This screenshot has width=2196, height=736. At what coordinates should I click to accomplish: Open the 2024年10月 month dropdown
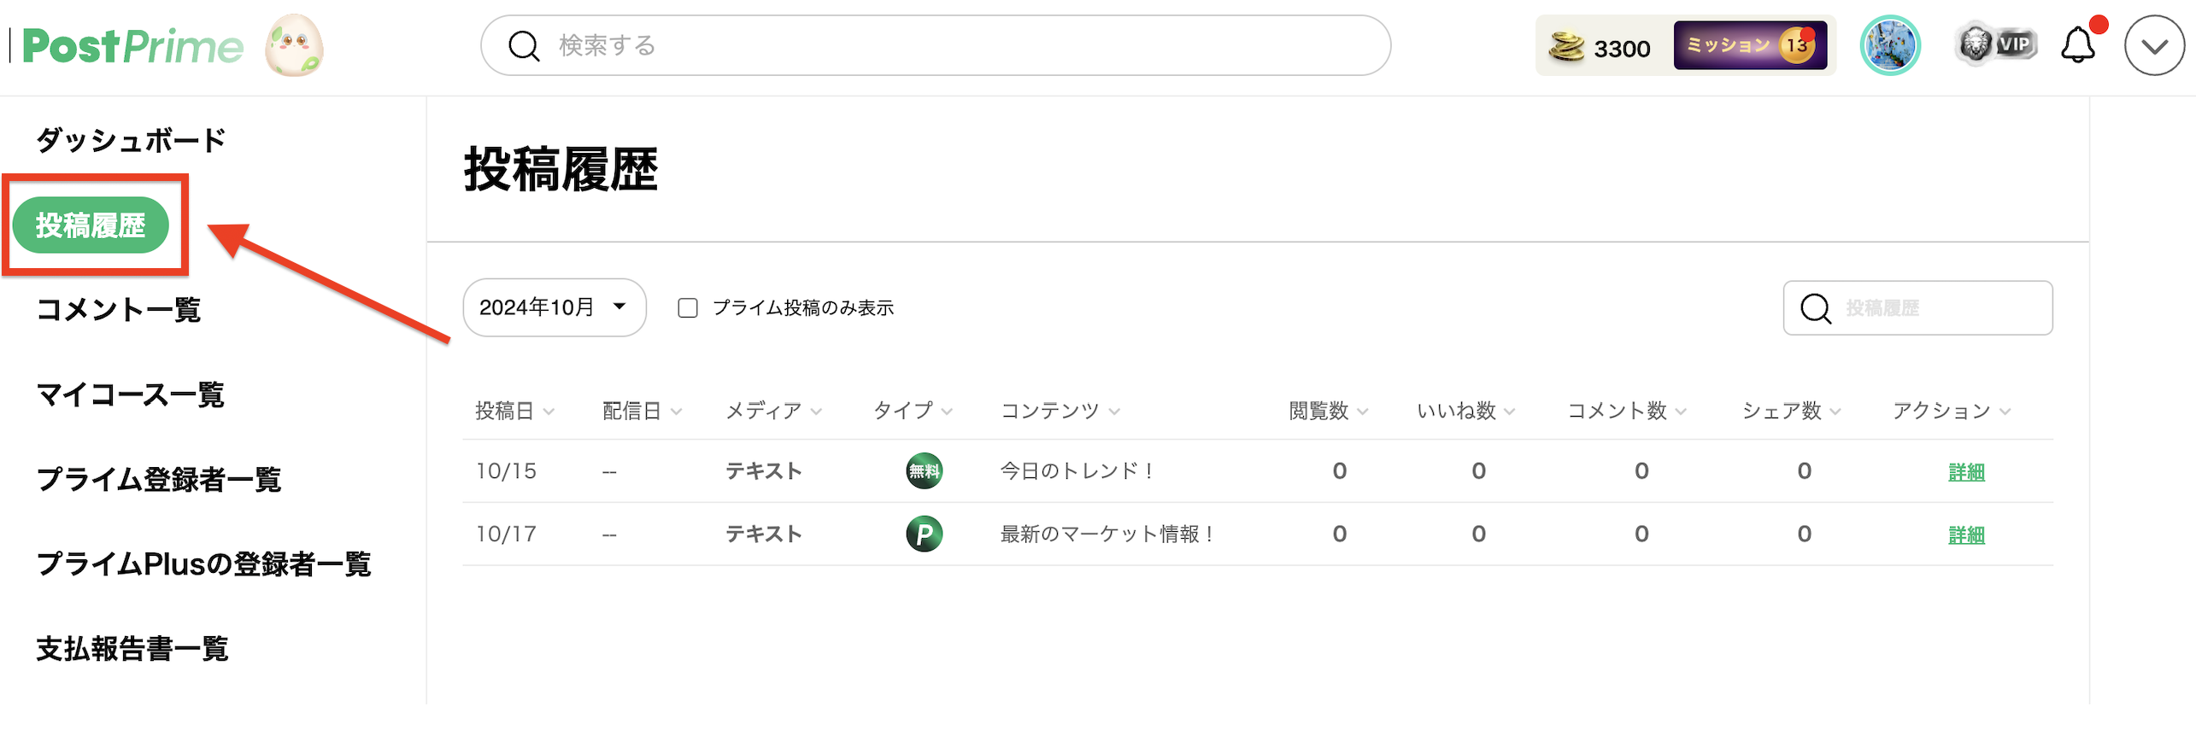[554, 307]
